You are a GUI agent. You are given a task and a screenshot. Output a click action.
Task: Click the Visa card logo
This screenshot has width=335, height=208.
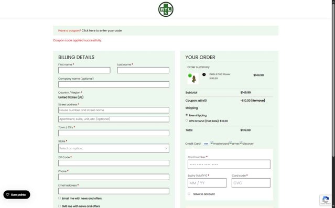pyautogui.click(x=206, y=144)
